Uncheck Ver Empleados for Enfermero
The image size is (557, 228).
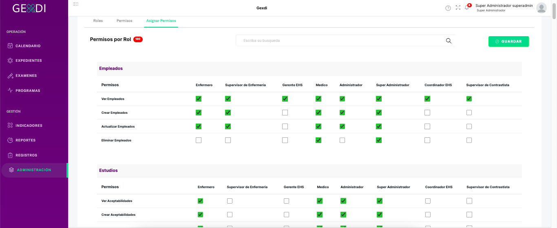[x=199, y=99]
